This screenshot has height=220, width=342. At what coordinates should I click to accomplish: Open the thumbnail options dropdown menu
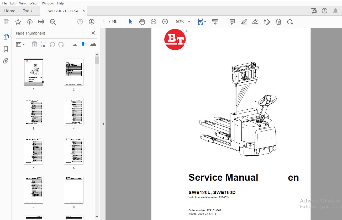tap(20, 44)
